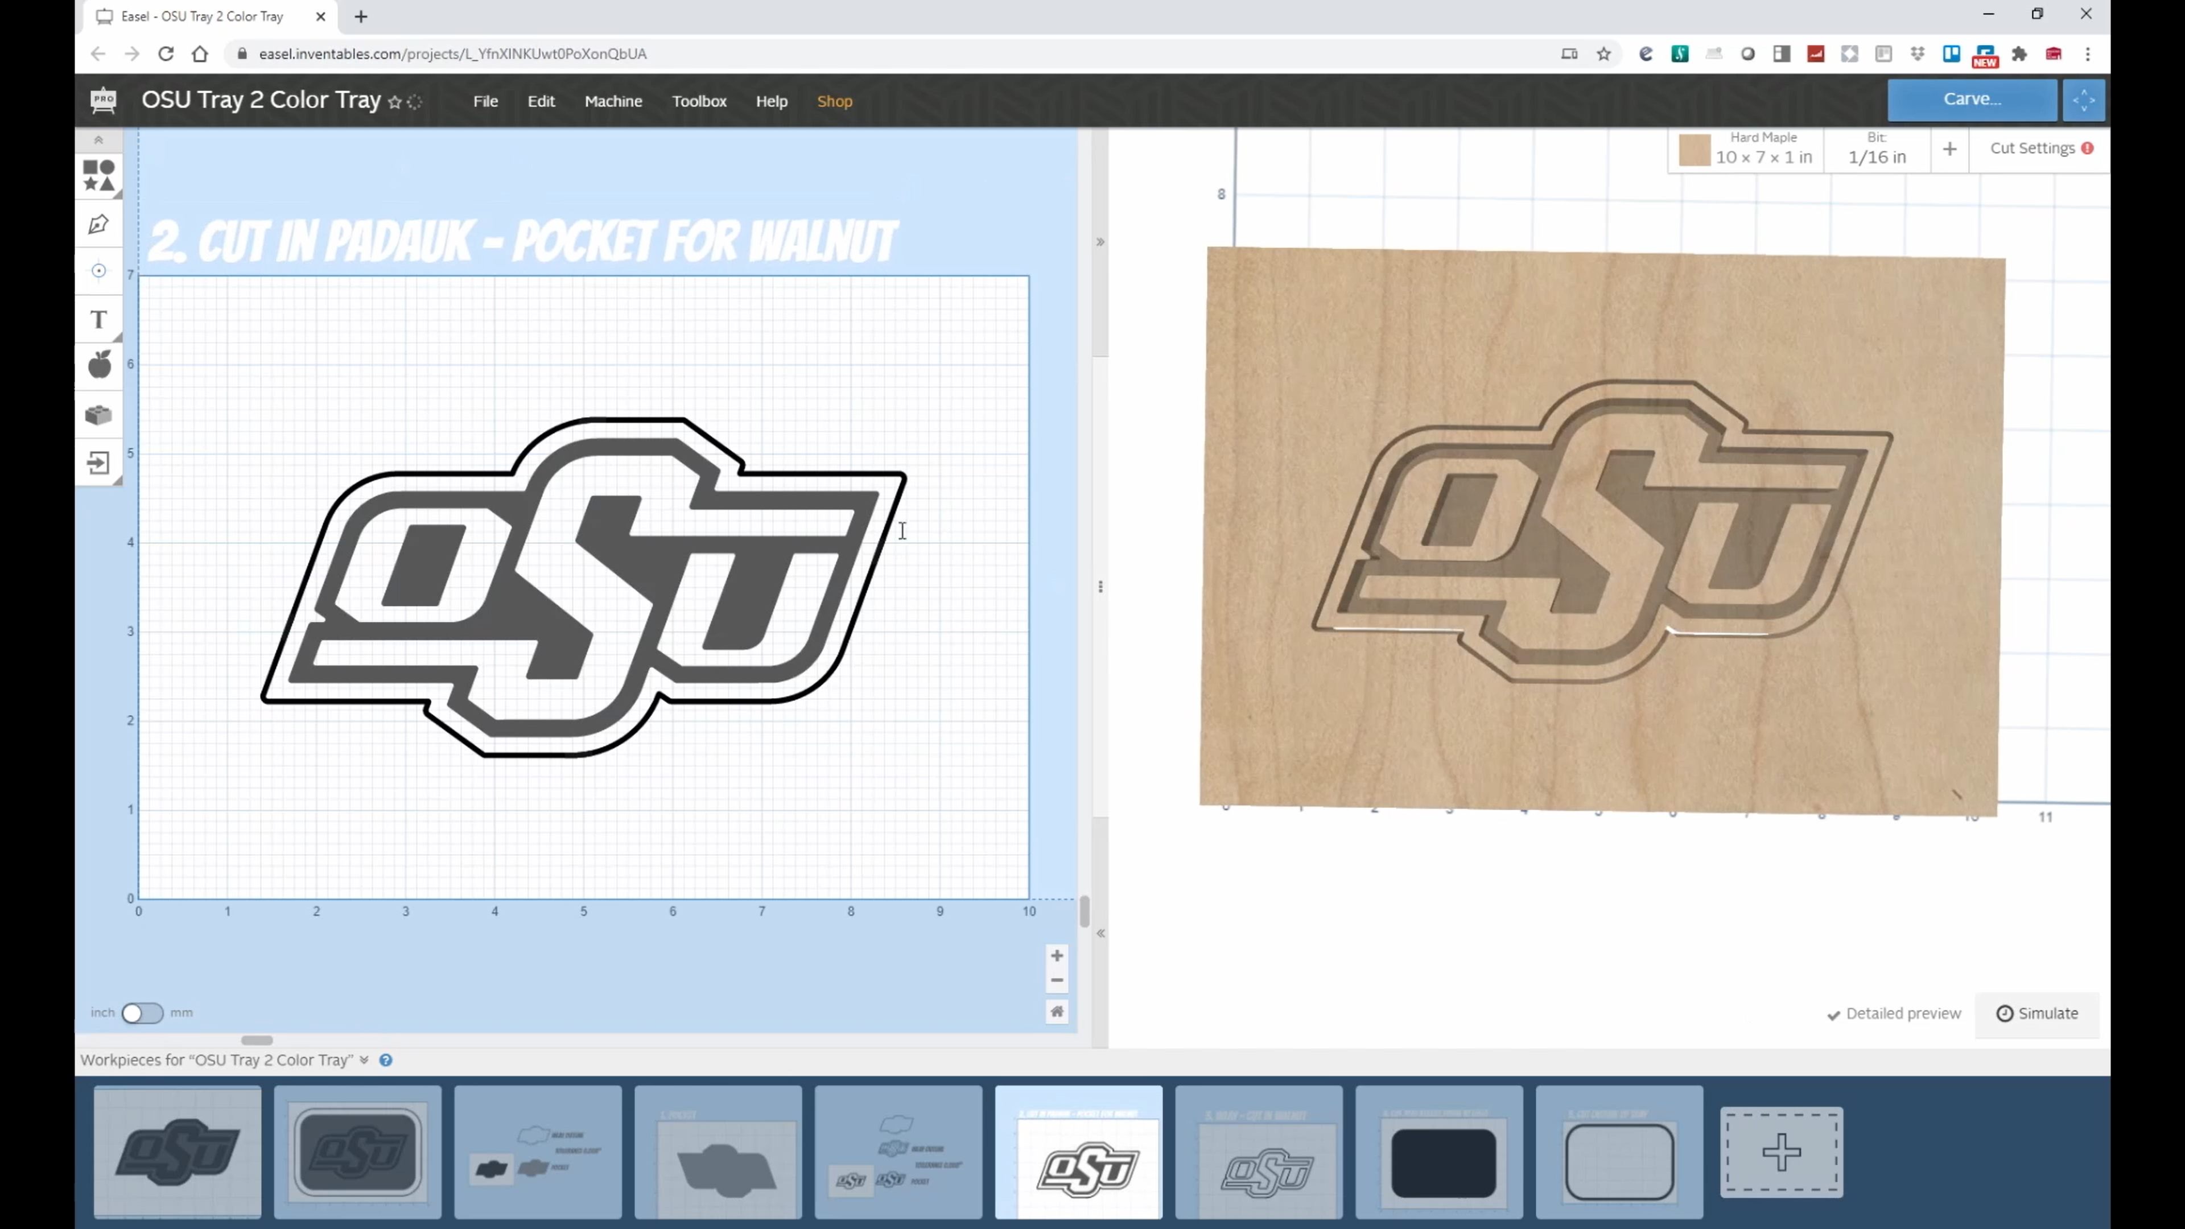
Task: Open the Apps lego brick tool
Action: coord(98,415)
